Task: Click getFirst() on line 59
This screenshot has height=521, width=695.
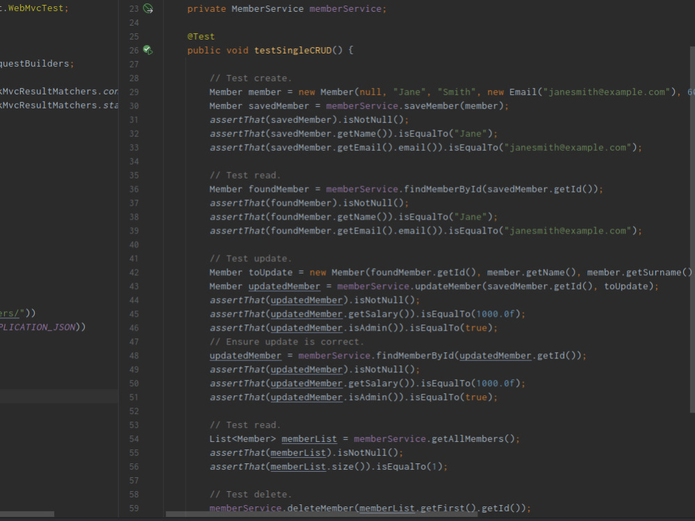Action: coord(448,508)
